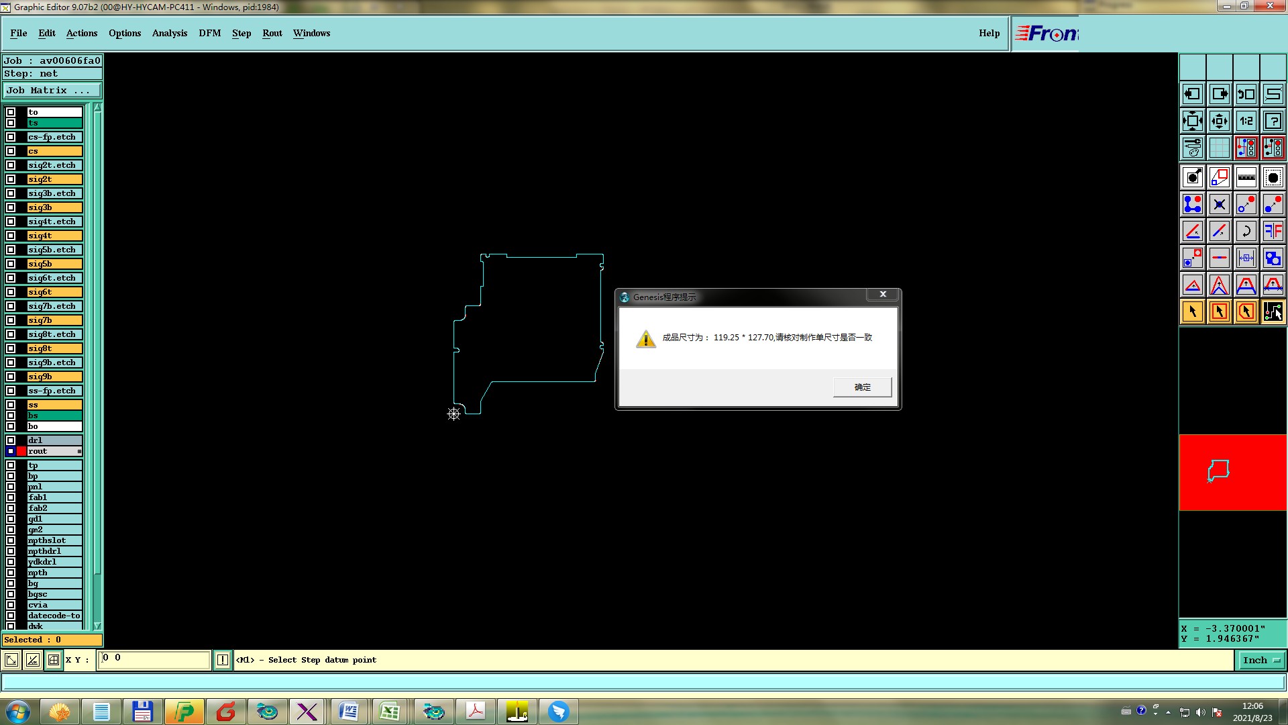Viewport: 1288px width, 725px height.
Task: Open the Rout menu
Action: 272,33
